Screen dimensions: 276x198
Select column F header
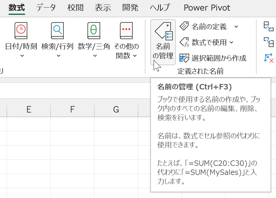(72, 110)
